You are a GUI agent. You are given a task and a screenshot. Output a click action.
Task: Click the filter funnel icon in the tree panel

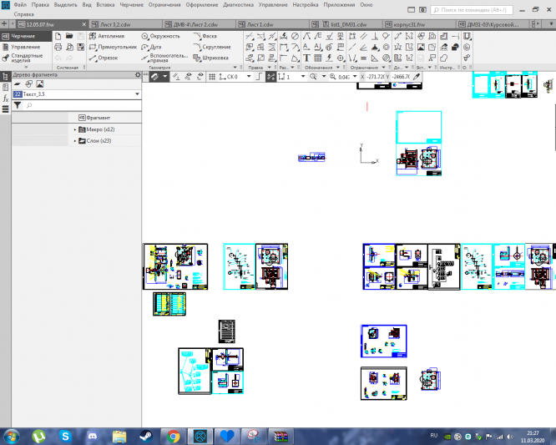coord(17,105)
